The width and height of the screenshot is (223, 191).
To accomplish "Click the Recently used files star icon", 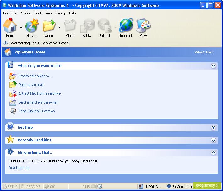I will (x=10, y=139).
